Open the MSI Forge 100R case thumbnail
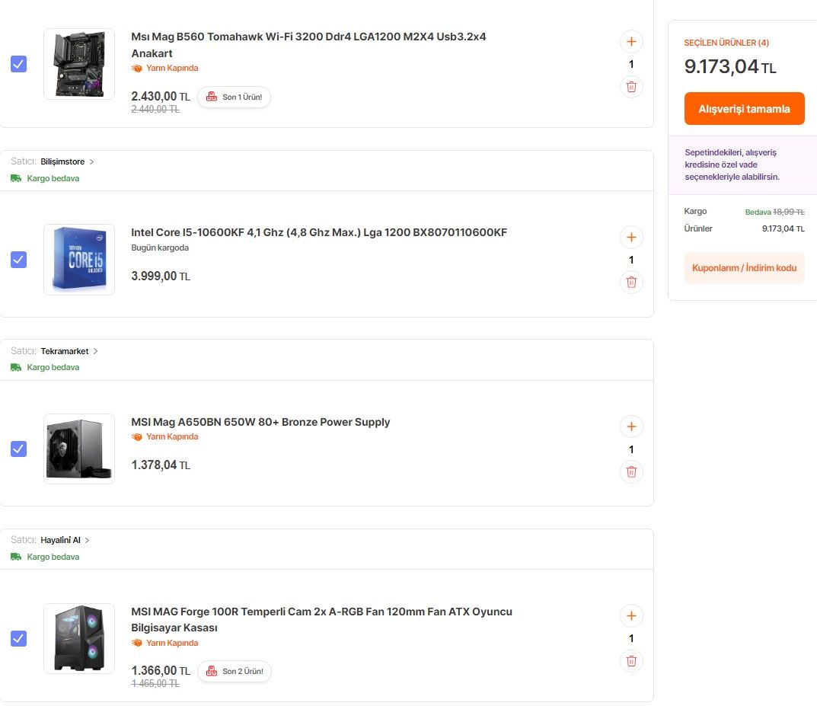This screenshot has width=817, height=706. (x=79, y=638)
